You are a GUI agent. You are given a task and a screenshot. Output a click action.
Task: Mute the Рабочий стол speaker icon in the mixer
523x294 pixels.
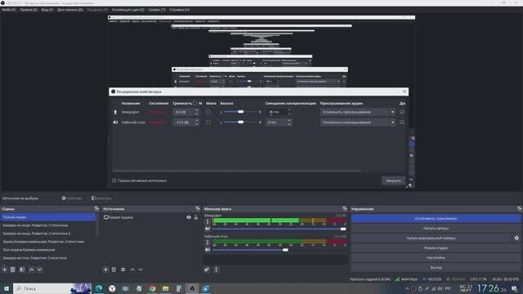[208, 250]
